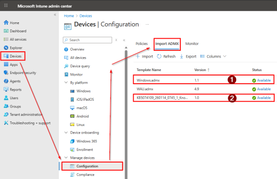Collapse the Devices submenu pane
277x179 pixels.
point(124,40)
